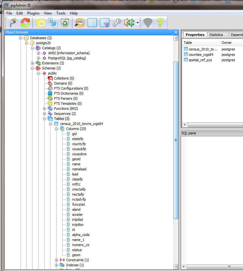The width and height of the screenshot is (243, 271).
Task: Click object browser scroll up arrow
Action: [176, 38]
